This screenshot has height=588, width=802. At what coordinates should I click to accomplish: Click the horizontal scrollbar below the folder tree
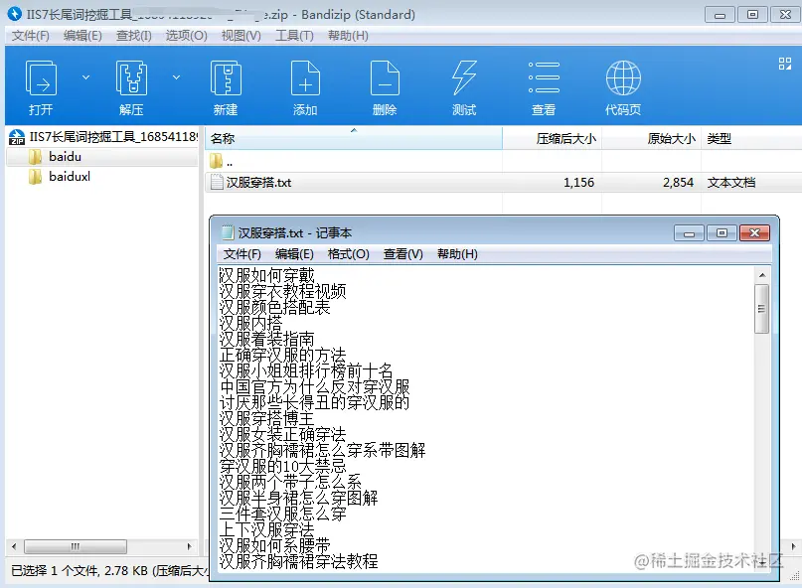click(78, 545)
